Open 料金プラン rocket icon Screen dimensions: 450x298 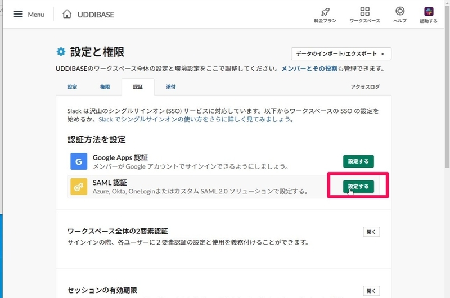click(x=325, y=12)
